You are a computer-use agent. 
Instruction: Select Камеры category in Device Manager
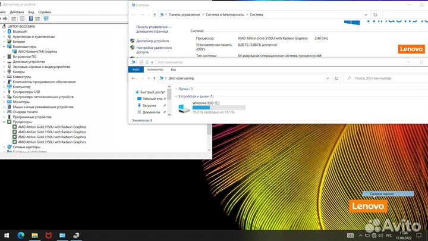pos(19,71)
